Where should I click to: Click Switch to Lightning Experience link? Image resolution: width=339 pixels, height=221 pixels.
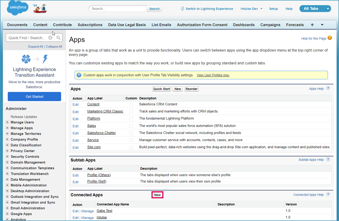209,9
